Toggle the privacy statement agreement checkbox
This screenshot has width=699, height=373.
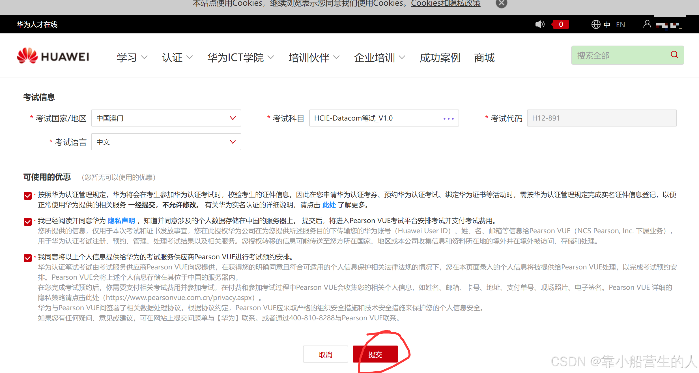click(x=28, y=221)
